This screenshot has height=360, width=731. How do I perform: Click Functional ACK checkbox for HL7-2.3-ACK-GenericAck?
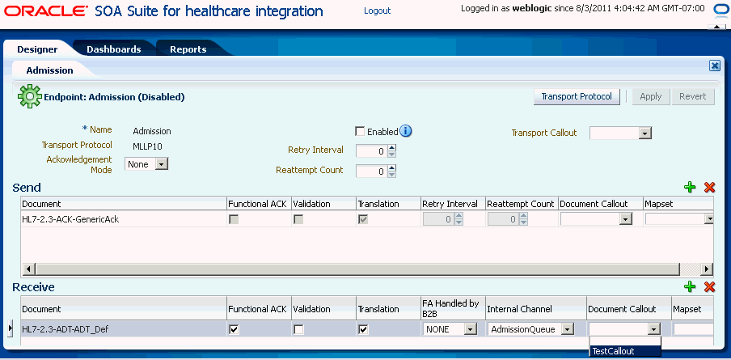point(234,219)
